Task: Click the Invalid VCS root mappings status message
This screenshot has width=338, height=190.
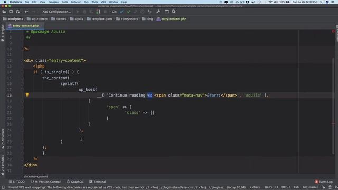Action: pos(127,187)
